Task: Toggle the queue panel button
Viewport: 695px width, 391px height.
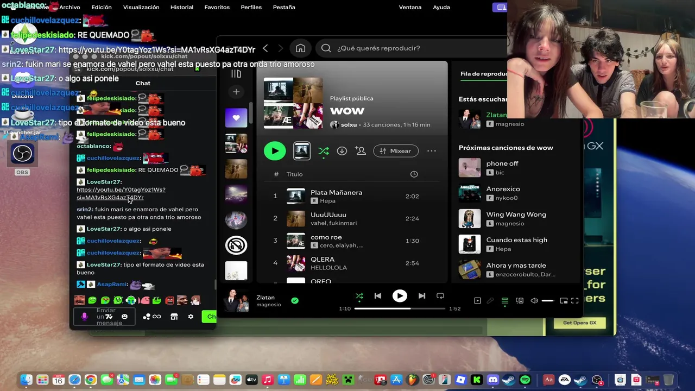Action: click(504, 301)
